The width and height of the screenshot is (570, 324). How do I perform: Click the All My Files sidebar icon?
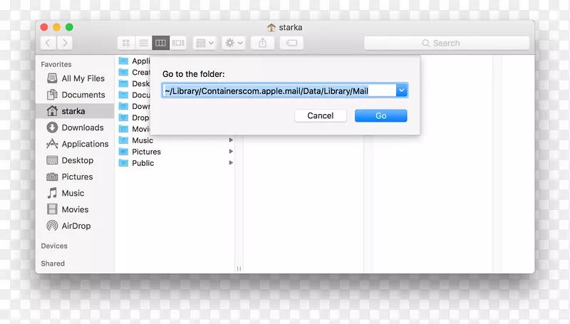(52, 78)
